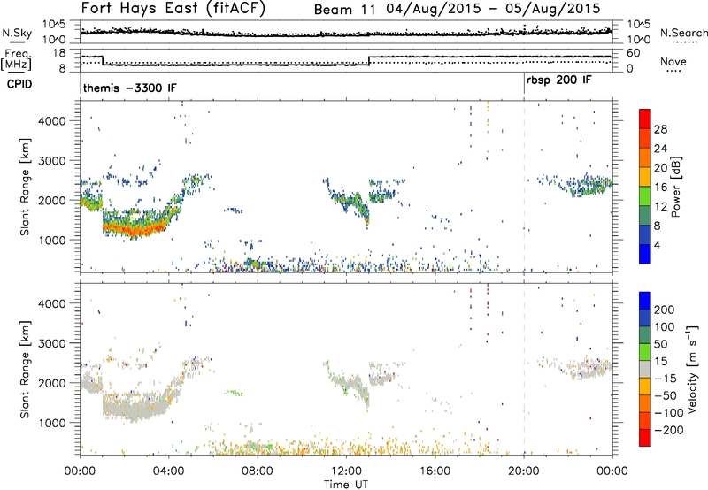Image resolution: width=708 pixels, height=490 pixels.
Task: Click the green velocity patch near 07:00 in the velocity panel
Action: (x=234, y=393)
